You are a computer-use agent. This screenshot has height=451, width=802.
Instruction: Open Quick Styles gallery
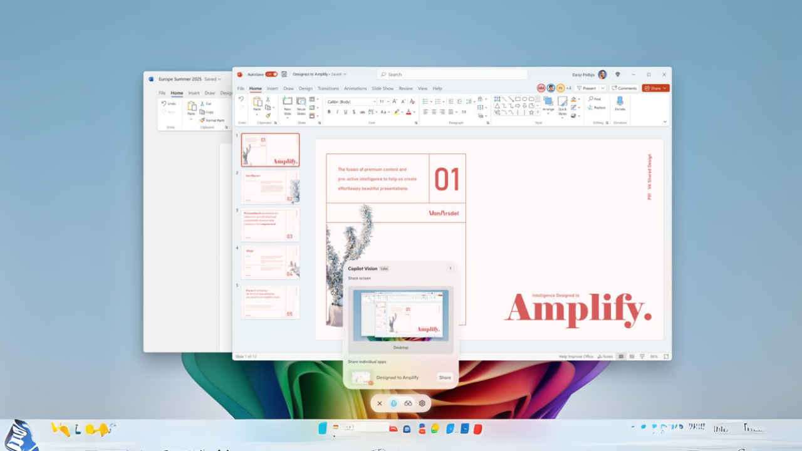[x=563, y=106]
